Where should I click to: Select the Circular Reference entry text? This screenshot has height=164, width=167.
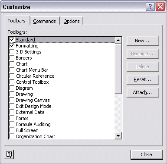(x=35, y=76)
